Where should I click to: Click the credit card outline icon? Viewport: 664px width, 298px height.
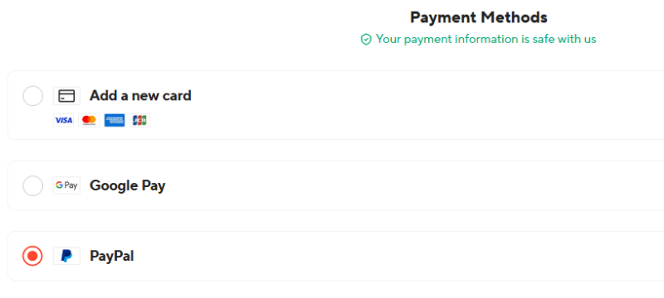click(66, 96)
